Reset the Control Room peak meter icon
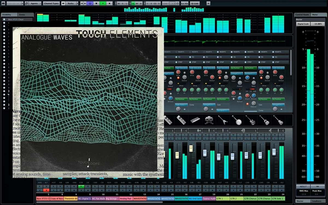328x205 pixels. (317, 186)
